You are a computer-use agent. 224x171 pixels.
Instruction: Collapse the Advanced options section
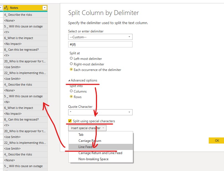pos(83,80)
